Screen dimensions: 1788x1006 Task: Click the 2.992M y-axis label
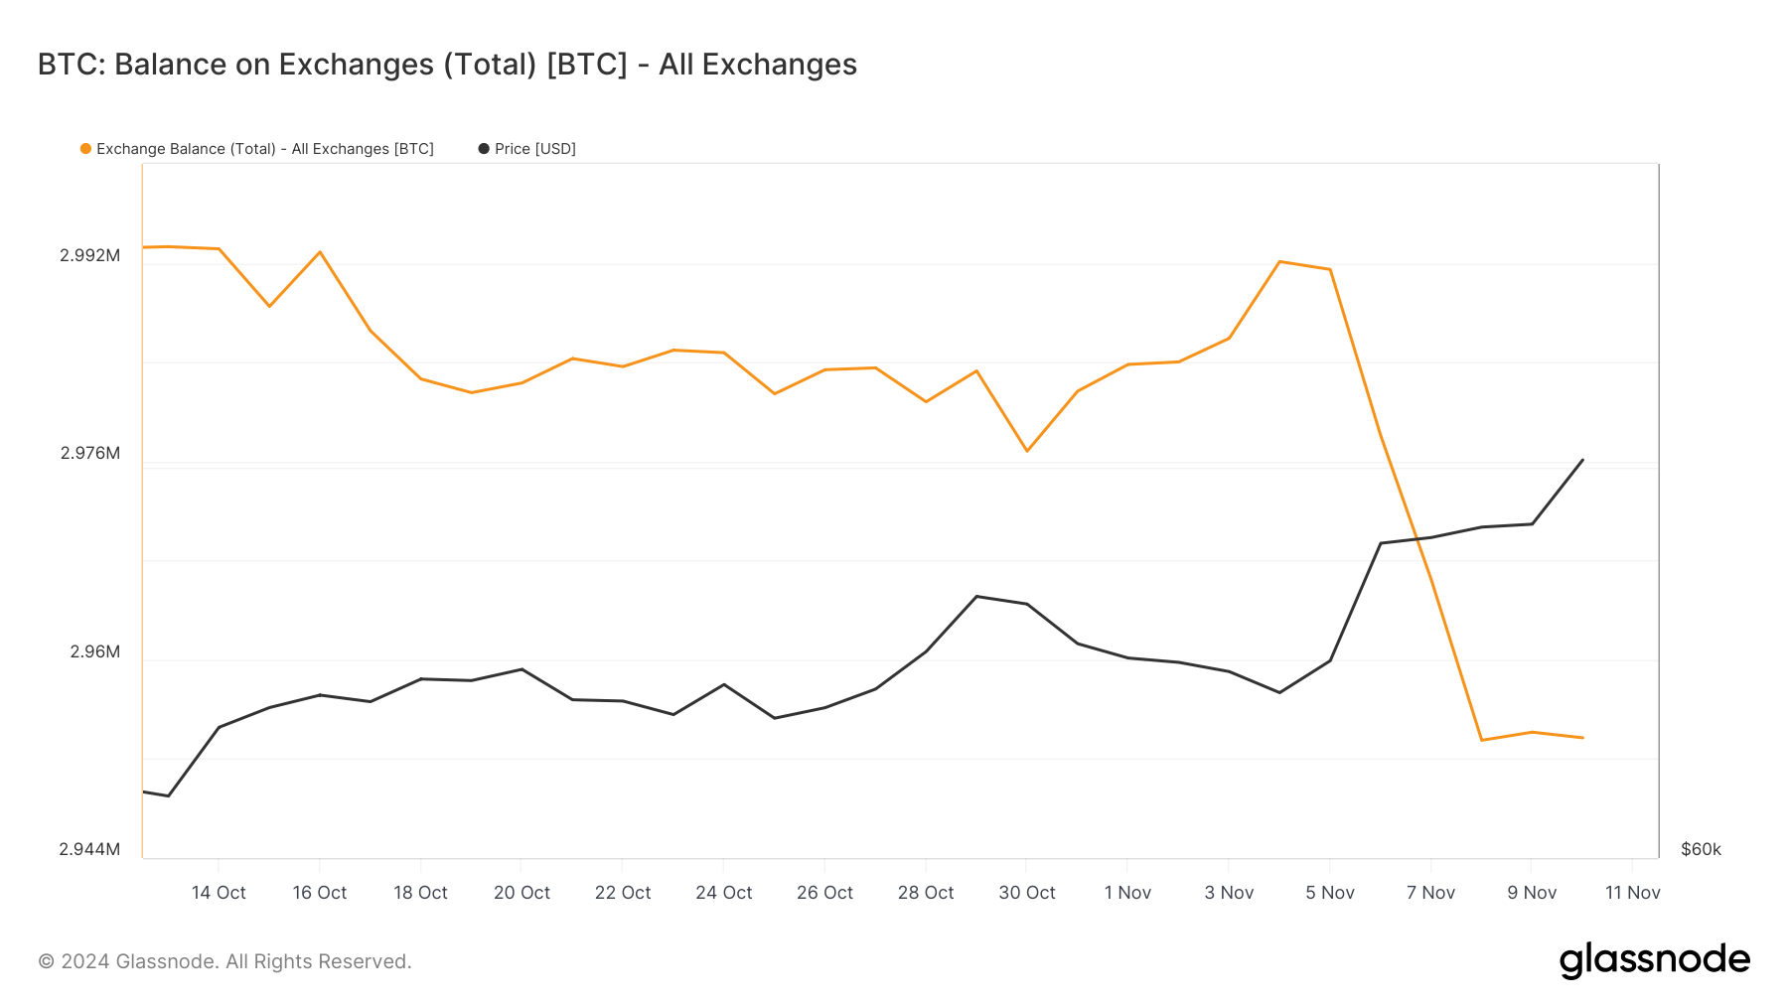coord(90,255)
